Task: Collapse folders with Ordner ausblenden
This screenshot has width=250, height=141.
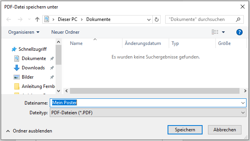Action: [29, 131]
